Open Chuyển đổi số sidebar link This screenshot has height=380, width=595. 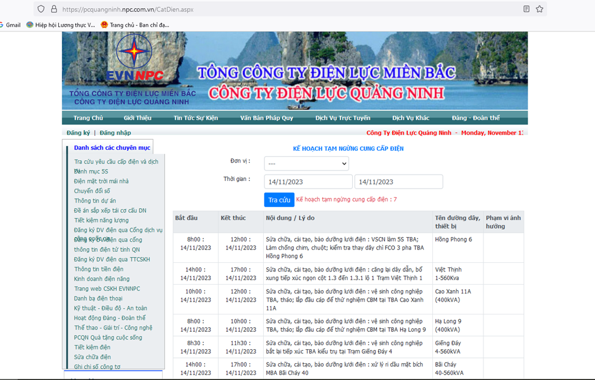pyautogui.click(x=92, y=191)
